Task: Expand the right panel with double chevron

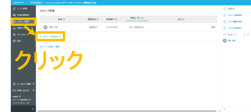Action: 224,109
